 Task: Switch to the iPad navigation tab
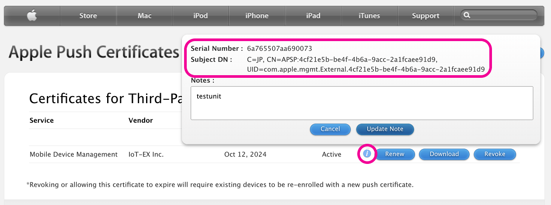[x=313, y=16]
